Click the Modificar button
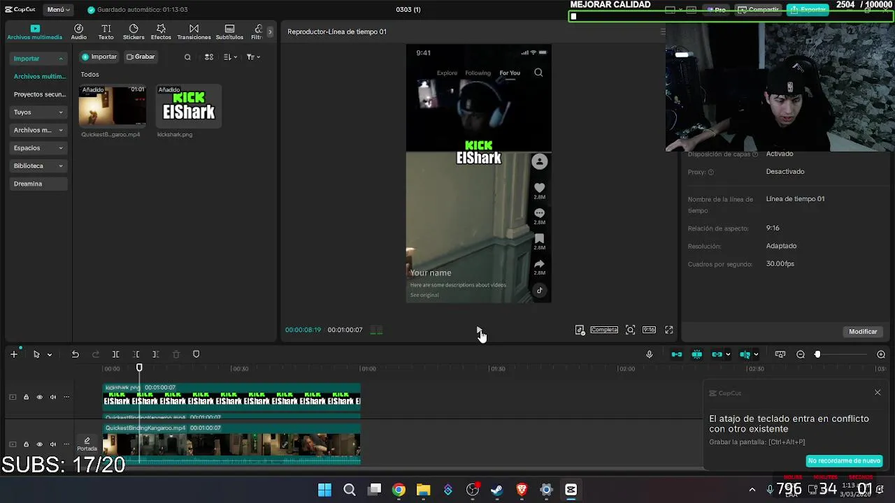Viewport: 895px width, 503px height. click(x=863, y=332)
